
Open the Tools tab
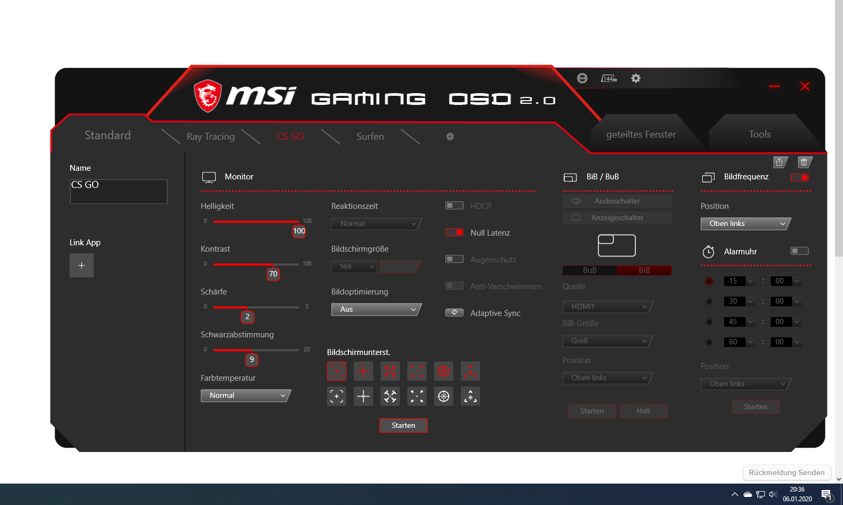(x=760, y=134)
